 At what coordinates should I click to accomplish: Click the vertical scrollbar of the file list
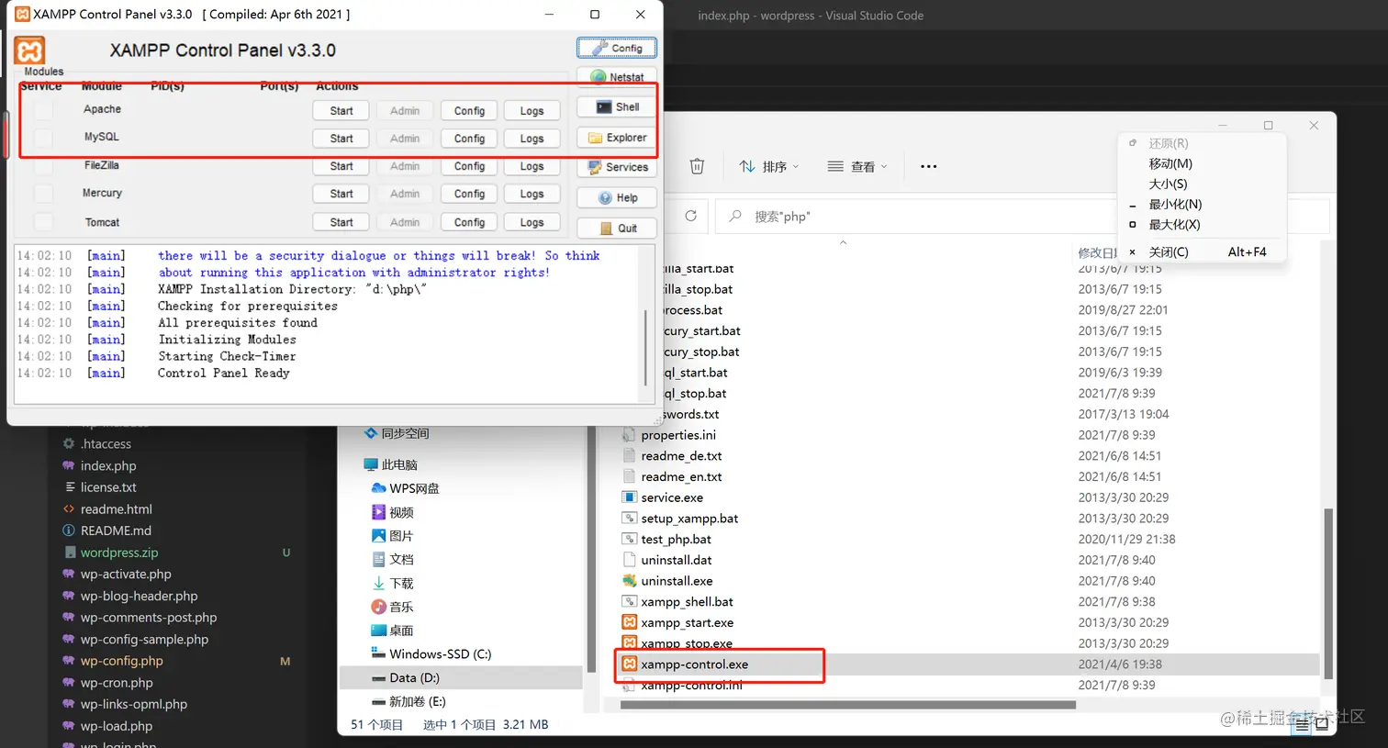[x=1327, y=594]
